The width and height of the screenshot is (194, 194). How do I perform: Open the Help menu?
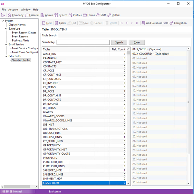36,10
